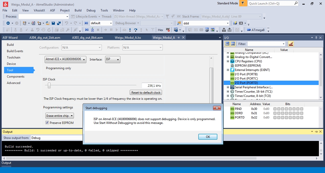325x173 pixels.
Task: Click the Save All toolbar icon
Action: (59, 23)
